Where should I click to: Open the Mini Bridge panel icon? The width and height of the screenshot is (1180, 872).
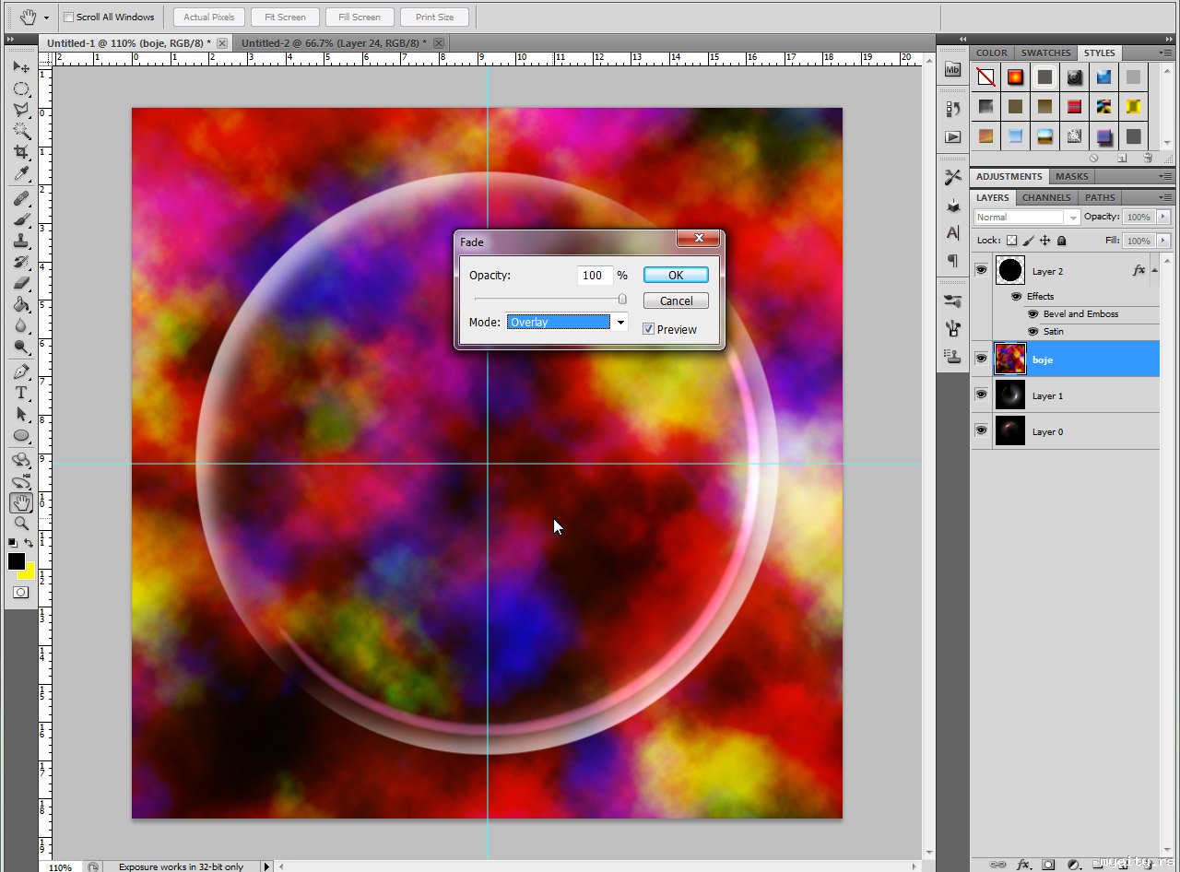coord(953,70)
